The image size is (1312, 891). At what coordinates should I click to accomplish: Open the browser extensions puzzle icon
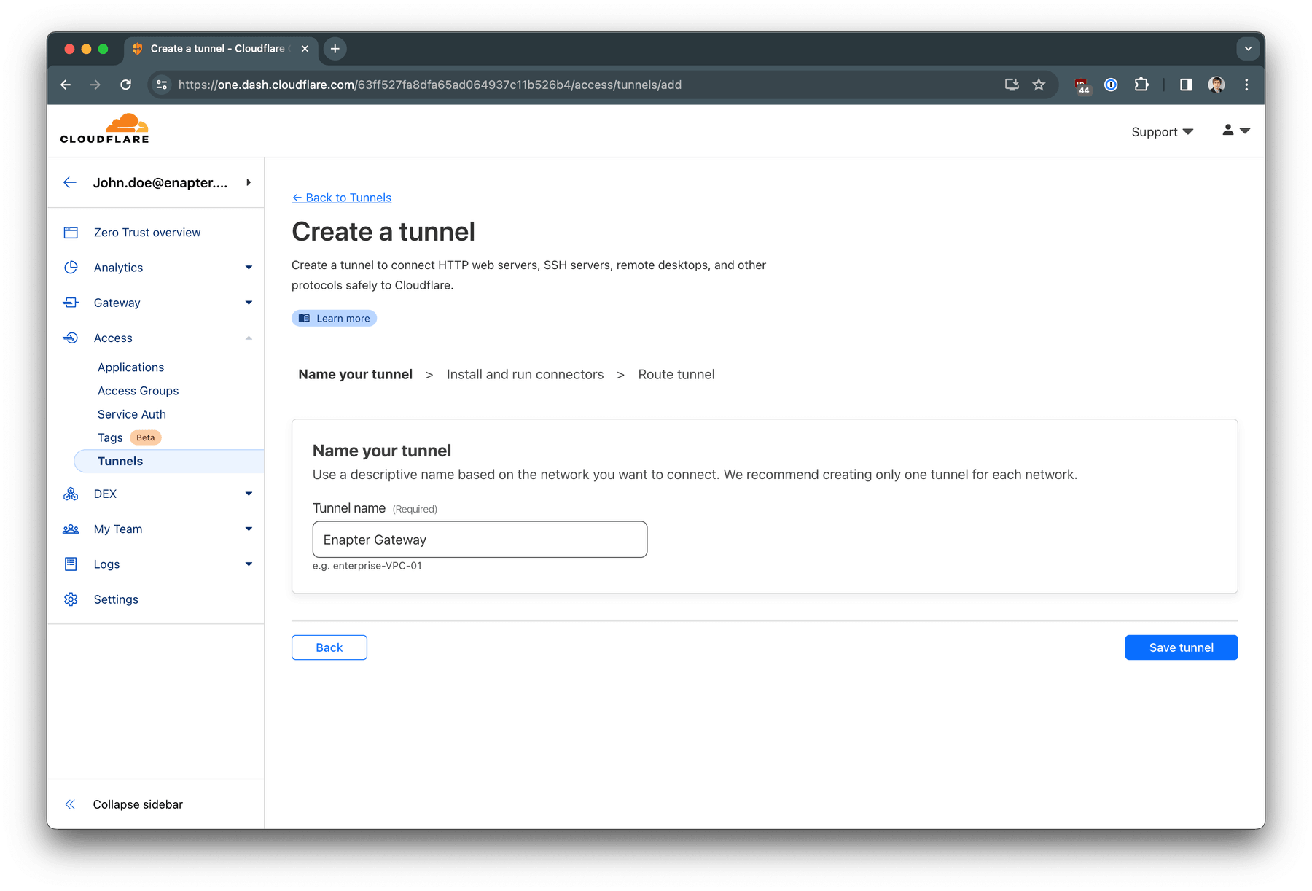1141,85
